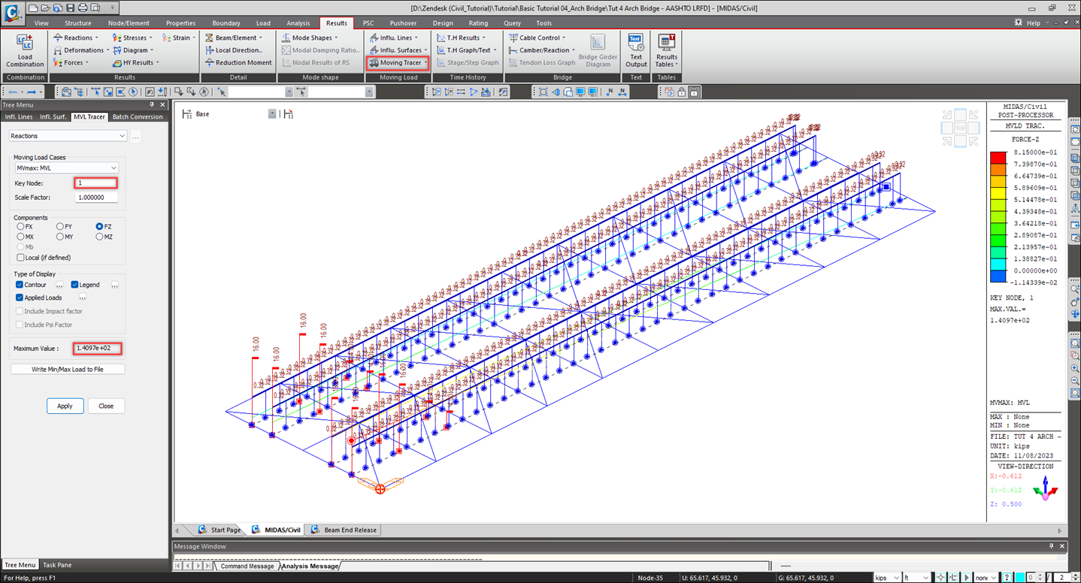Open Forces results
The height and width of the screenshot is (583, 1081).
coord(71,63)
